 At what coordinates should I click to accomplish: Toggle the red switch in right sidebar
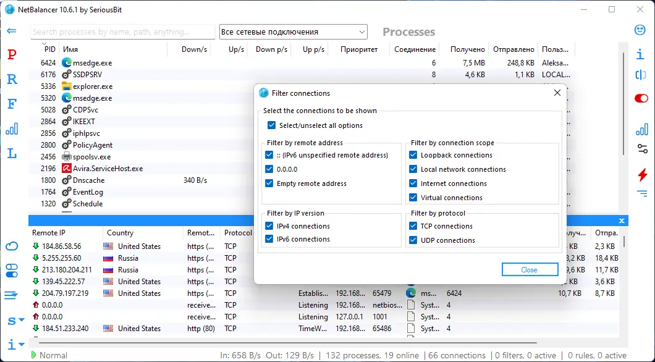pos(641,99)
